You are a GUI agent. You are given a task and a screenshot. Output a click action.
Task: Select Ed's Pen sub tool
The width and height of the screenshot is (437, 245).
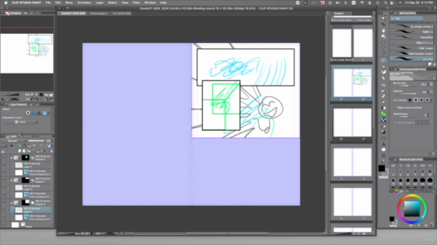412,59
